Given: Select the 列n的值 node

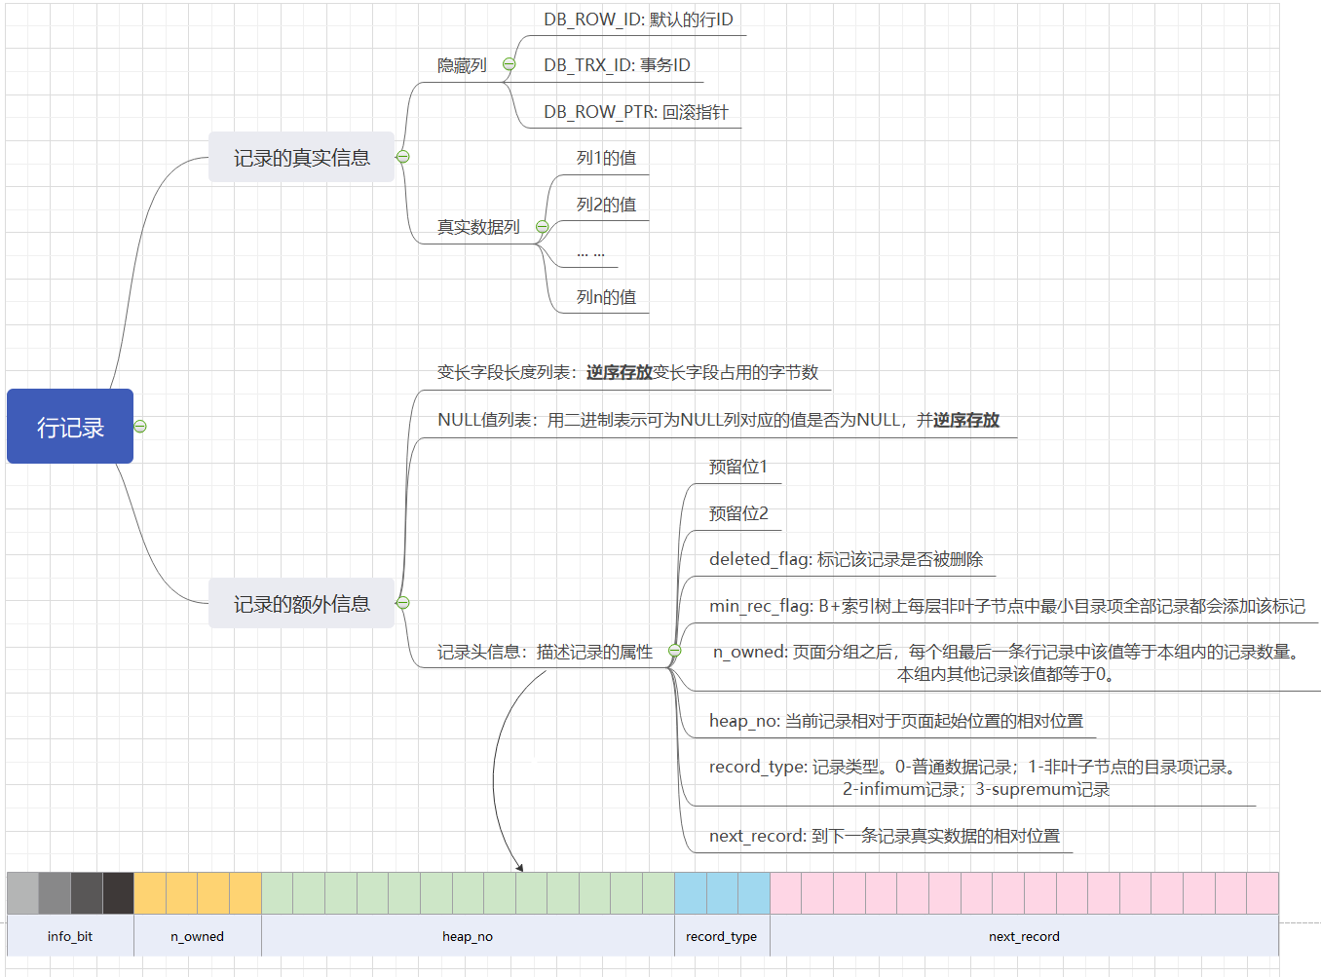Looking at the screenshot, I should pyautogui.click(x=606, y=297).
